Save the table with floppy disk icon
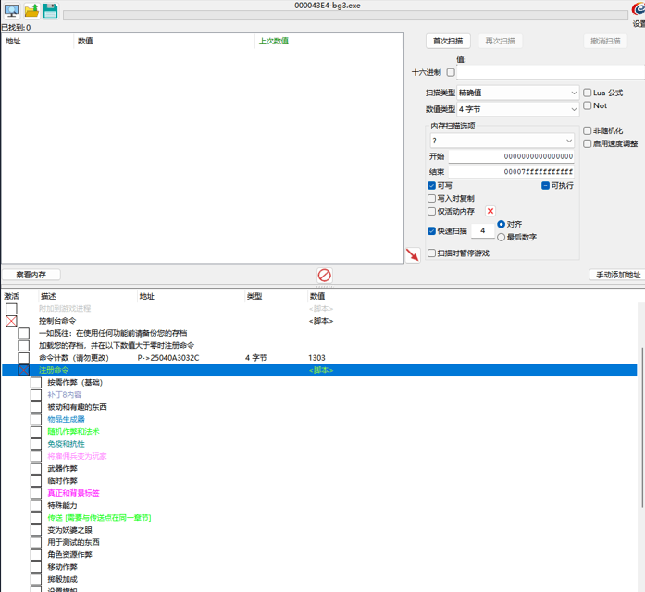This screenshot has width=645, height=592. point(51,11)
